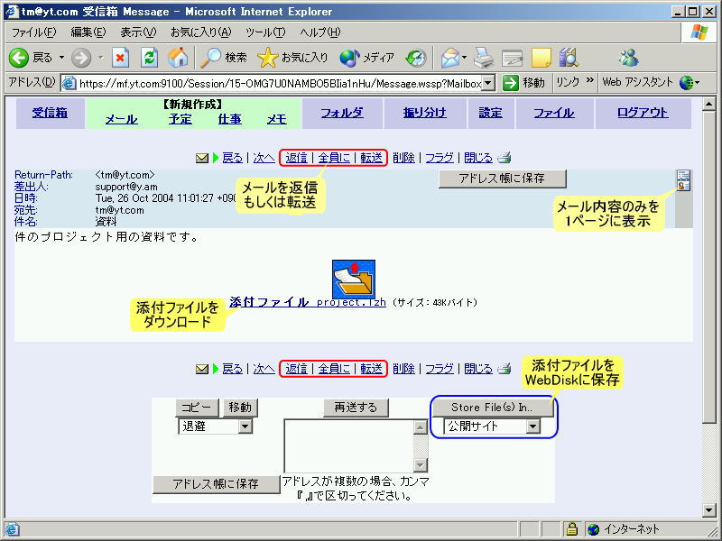Open the History toolbar icon
The height and width of the screenshot is (541, 722).
coord(416,58)
